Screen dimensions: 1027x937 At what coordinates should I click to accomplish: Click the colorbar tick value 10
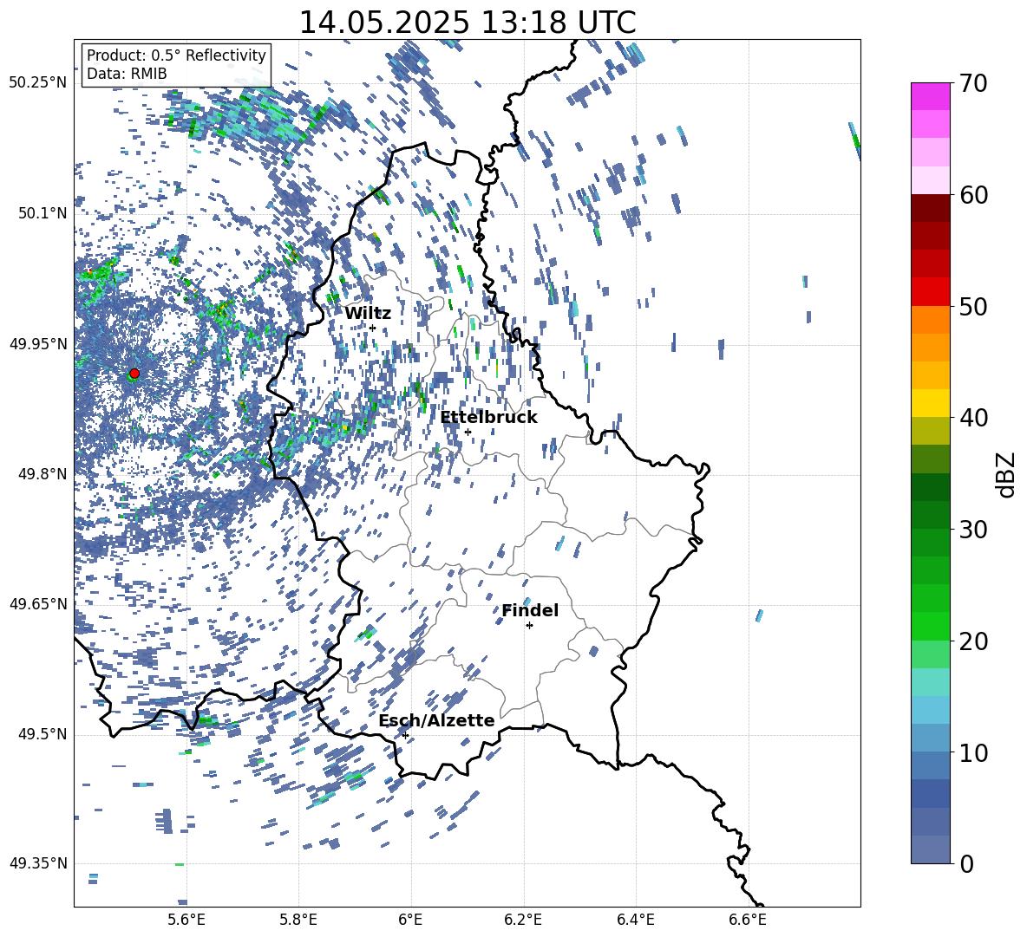(973, 752)
